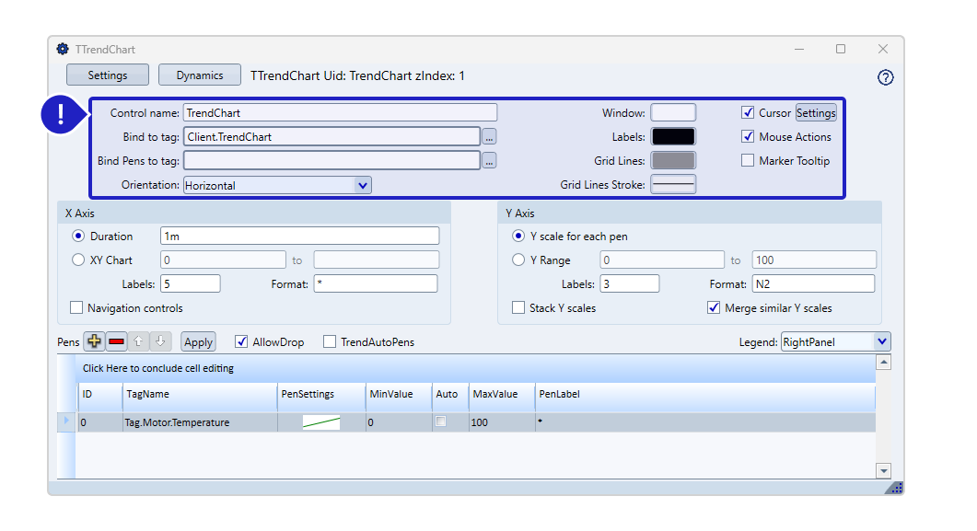The image size is (977, 531).
Task: Click the black Labels color swatch
Action: [673, 137]
